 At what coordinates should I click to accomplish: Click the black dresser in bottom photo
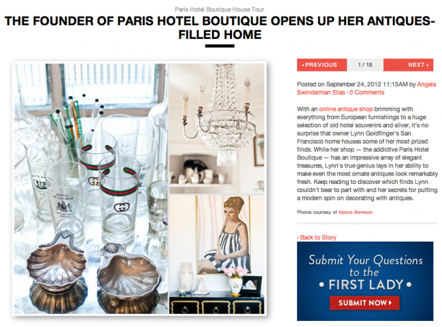[x=216, y=304]
